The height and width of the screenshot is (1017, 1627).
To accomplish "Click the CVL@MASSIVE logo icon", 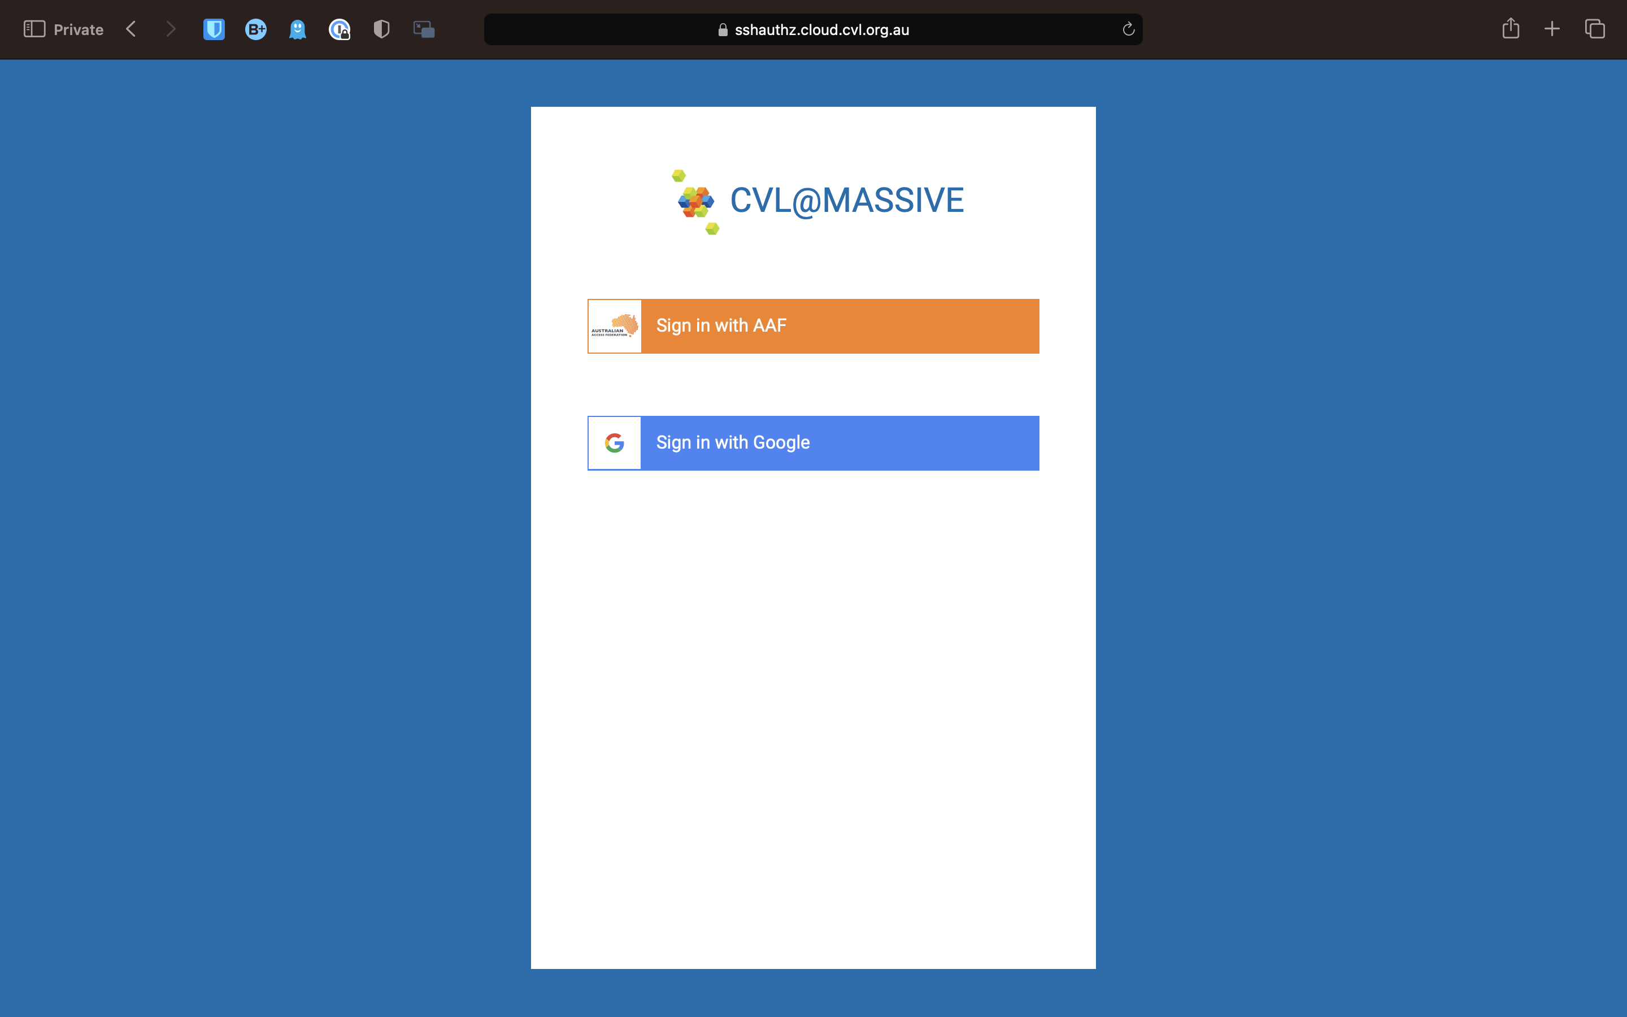I will pos(692,202).
